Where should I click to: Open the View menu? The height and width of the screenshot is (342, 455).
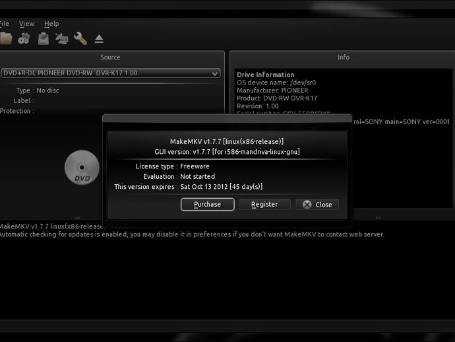click(x=26, y=24)
